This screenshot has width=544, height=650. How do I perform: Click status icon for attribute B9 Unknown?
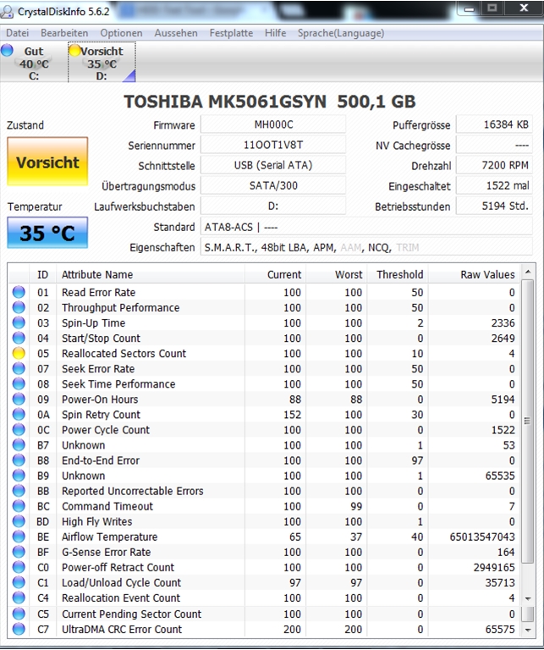pyautogui.click(x=19, y=476)
